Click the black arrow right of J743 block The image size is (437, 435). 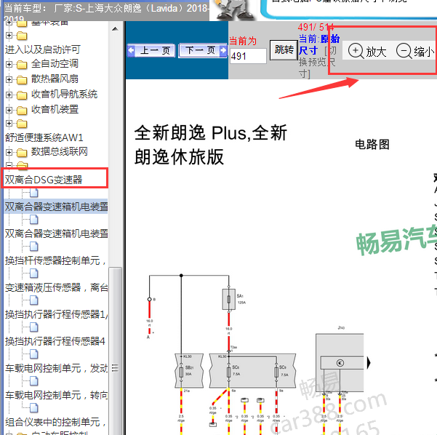pos(369,363)
